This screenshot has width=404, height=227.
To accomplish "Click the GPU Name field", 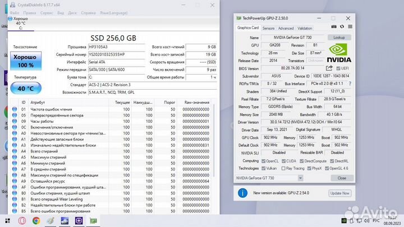I will point(293,38).
